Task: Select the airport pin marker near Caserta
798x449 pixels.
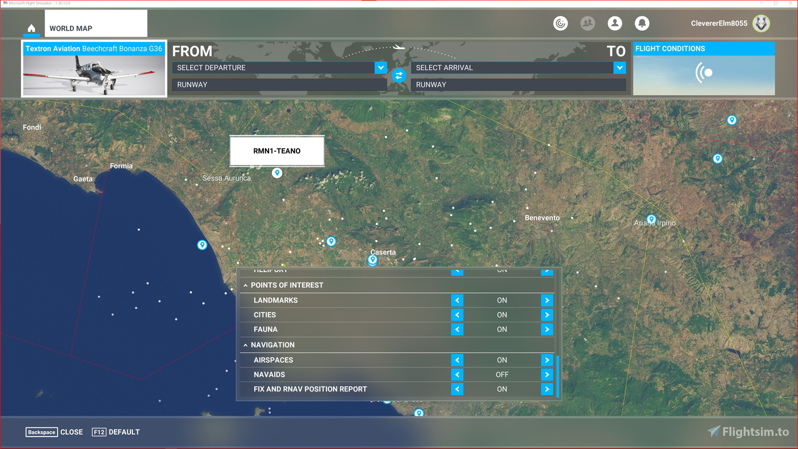Action: [372, 260]
